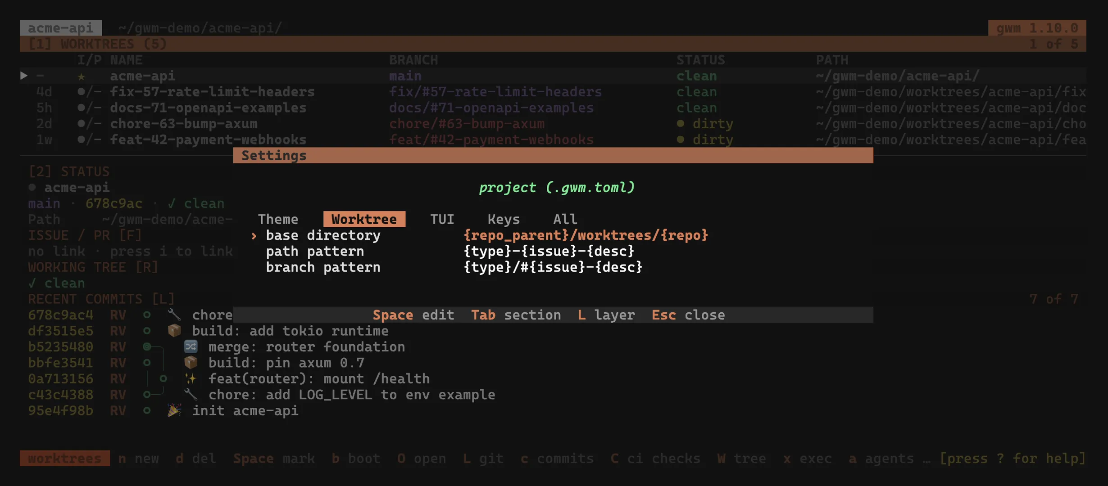Switch to the TUI settings tab
The image size is (1108, 486).
click(x=442, y=219)
